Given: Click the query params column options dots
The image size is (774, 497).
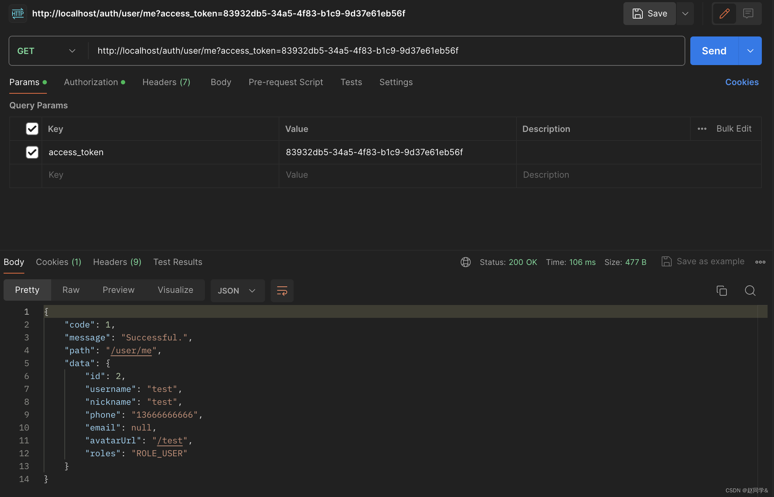Looking at the screenshot, I should point(702,129).
